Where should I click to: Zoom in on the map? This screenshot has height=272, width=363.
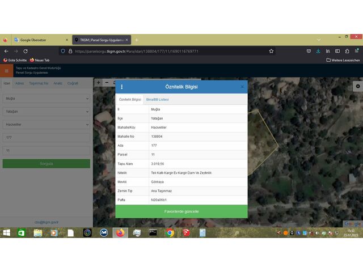(x=98, y=83)
